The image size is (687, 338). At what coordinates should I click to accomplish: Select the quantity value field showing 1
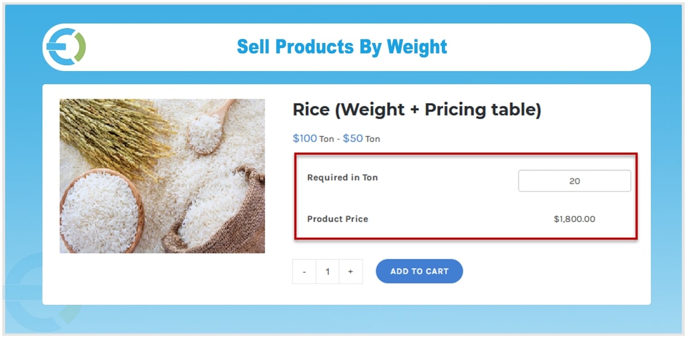[x=328, y=271]
